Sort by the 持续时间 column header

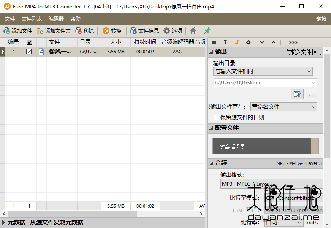click(145, 42)
